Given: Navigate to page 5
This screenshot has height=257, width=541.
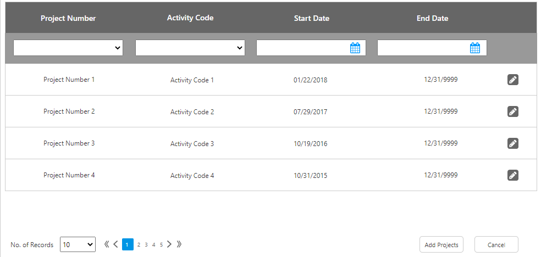Looking at the screenshot, I should pos(161,244).
